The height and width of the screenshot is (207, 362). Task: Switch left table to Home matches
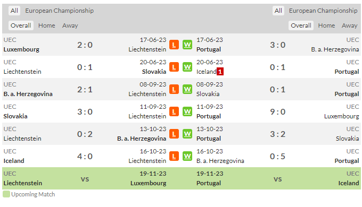click(47, 25)
